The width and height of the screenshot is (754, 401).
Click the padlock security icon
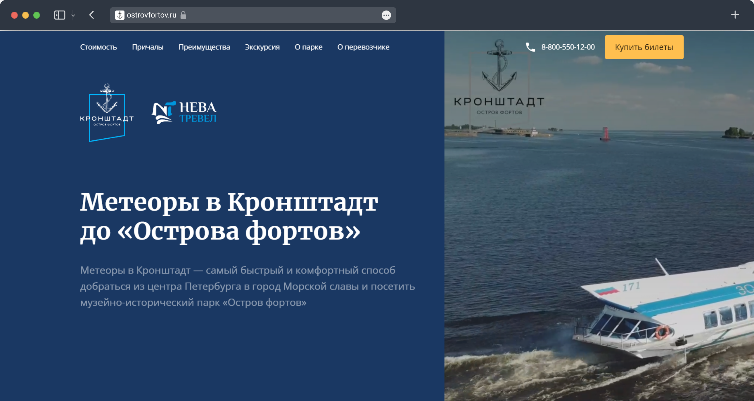tap(183, 15)
